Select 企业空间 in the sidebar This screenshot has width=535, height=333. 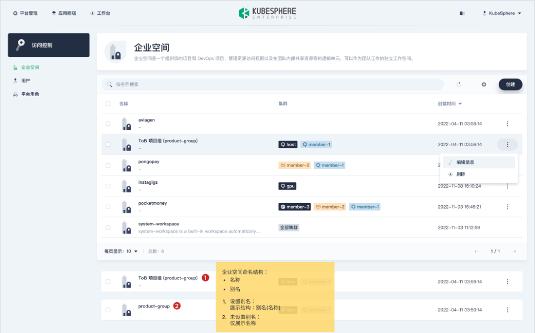click(x=26, y=67)
